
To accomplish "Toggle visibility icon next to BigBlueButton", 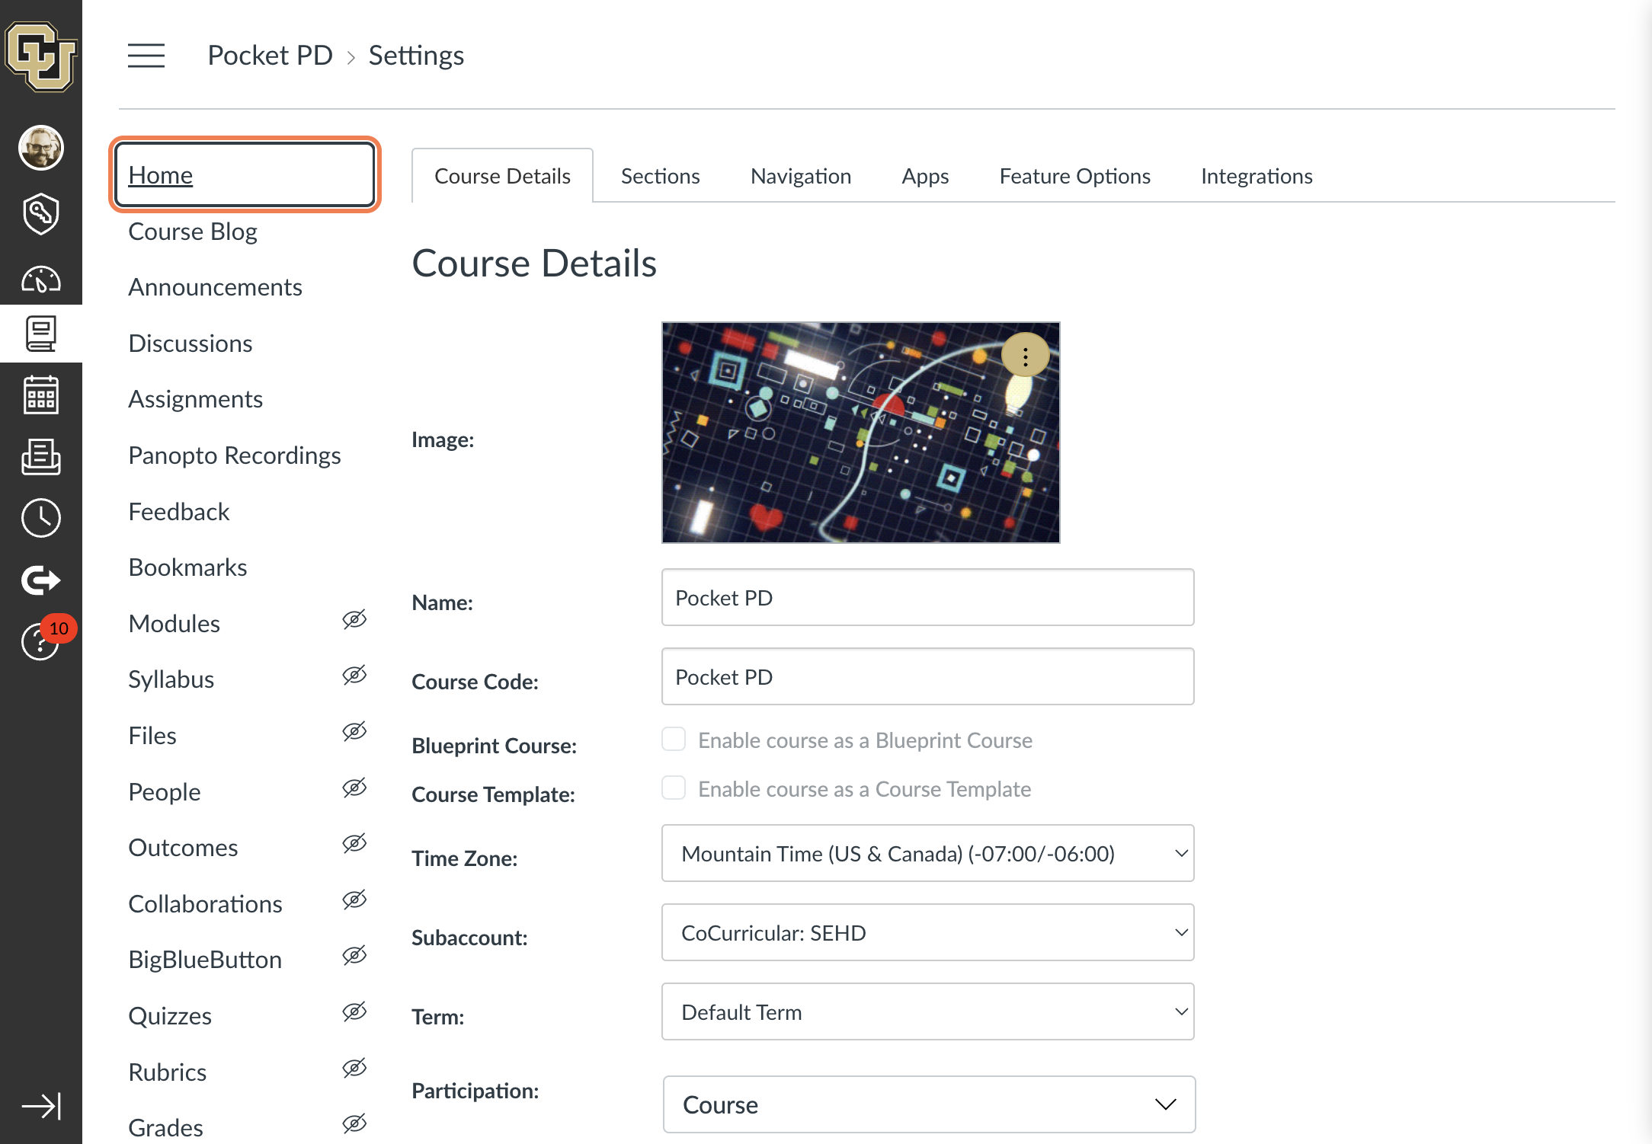I will (x=354, y=956).
